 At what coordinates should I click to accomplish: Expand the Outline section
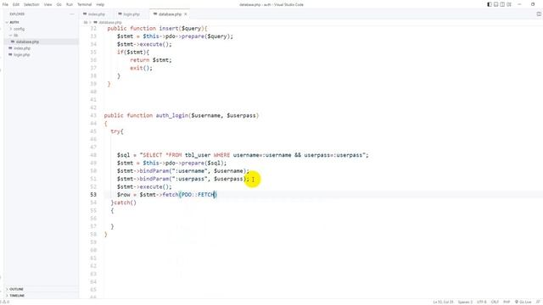(x=16, y=289)
